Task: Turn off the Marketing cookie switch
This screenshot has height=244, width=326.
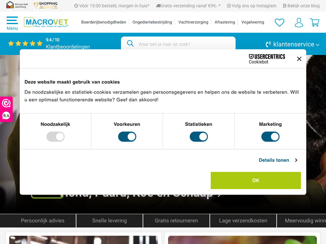Action: 270,137
